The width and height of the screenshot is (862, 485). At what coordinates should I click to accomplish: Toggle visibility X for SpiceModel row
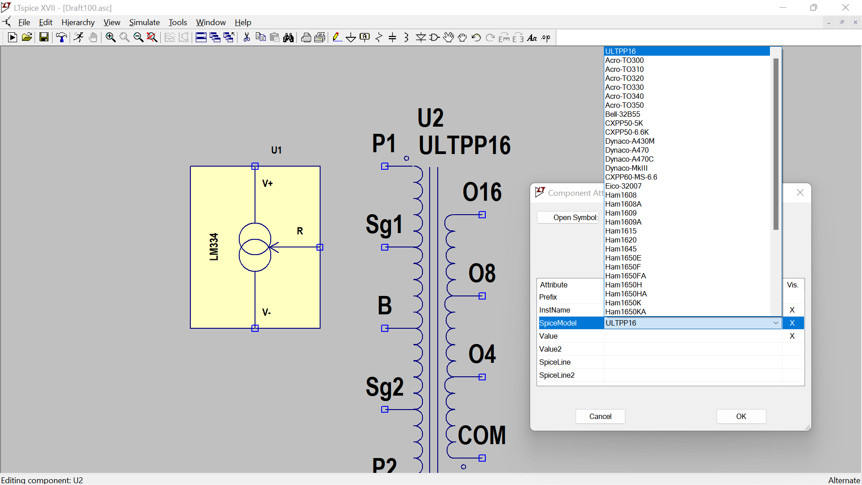[792, 323]
